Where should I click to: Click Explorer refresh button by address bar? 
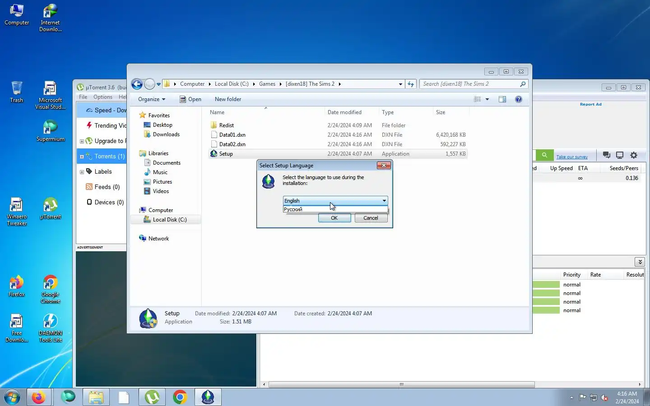point(410,84)
